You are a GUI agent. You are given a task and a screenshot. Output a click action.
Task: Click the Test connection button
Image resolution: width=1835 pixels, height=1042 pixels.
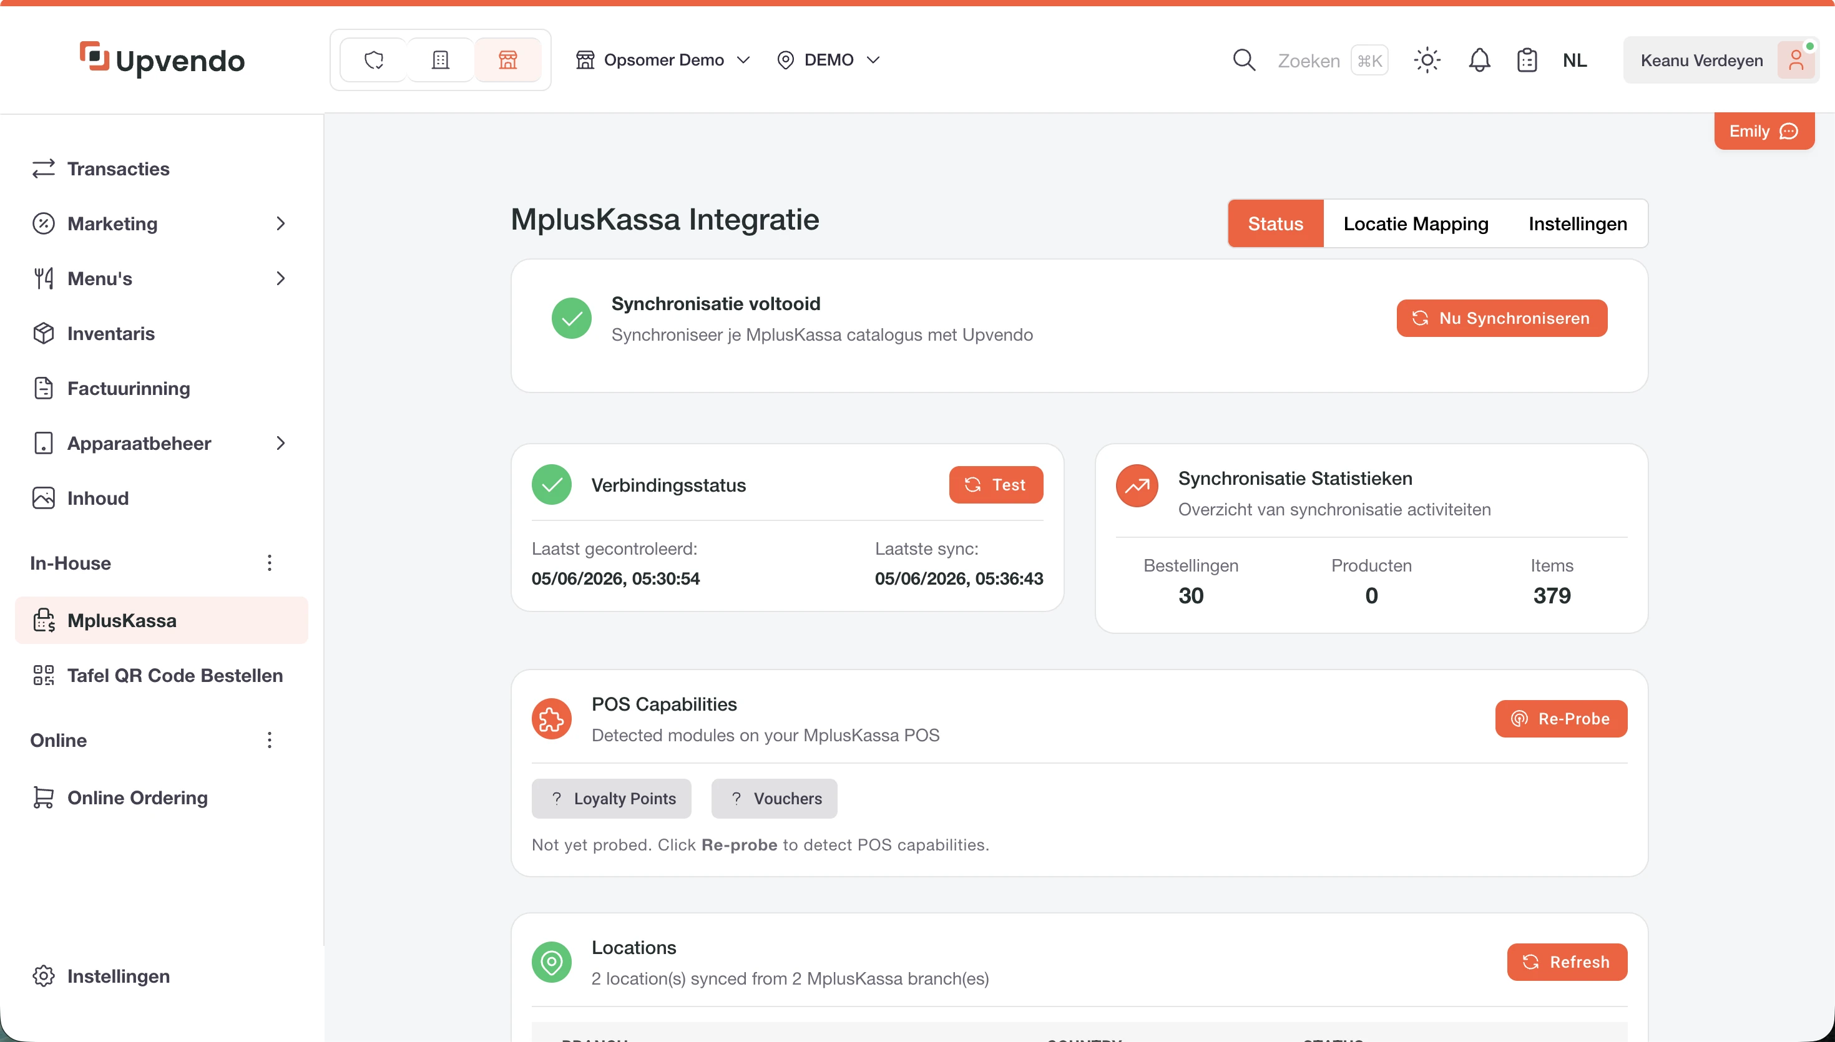996,485
